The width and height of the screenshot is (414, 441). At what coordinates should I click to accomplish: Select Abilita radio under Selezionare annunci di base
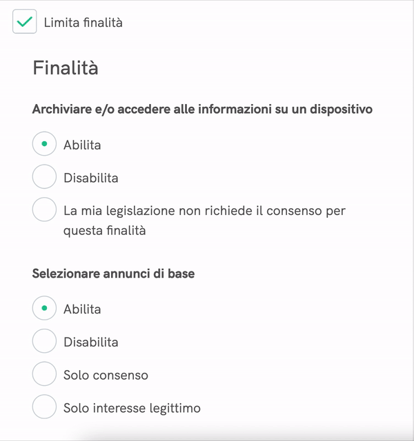tap(44, 308)
